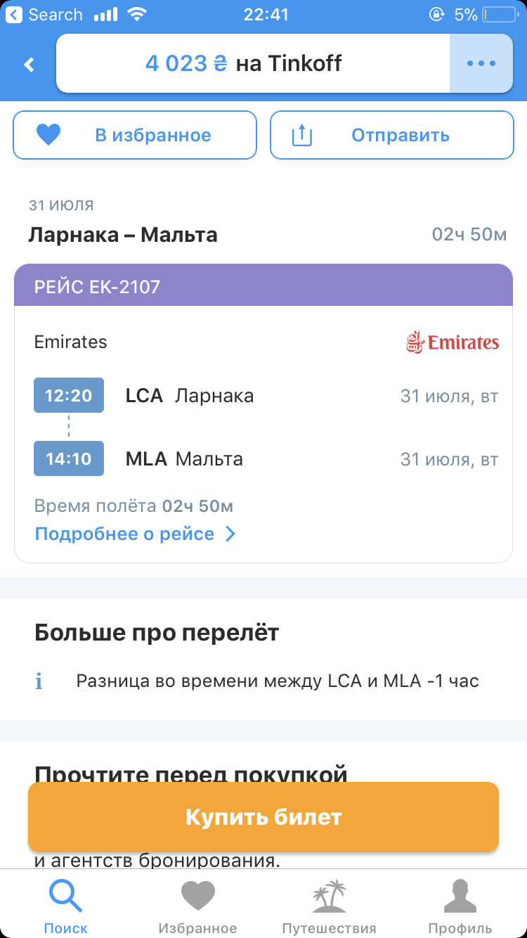
Task: Tap the share icon next to Отправить
Action: pyautogui.click(x=301, y=135)
